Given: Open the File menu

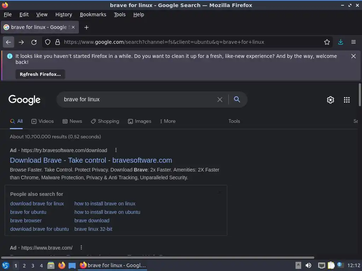Looking at the screenshot, I should [8, 14].
